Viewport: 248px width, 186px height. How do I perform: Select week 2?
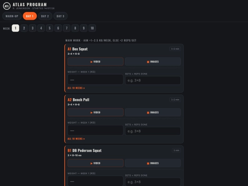tap(24, 28)
